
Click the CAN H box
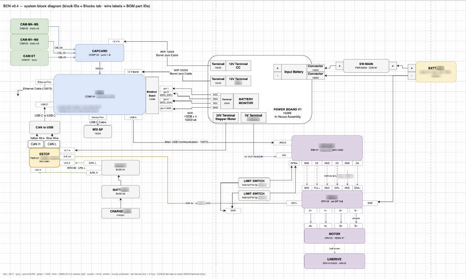click(35, 144)
